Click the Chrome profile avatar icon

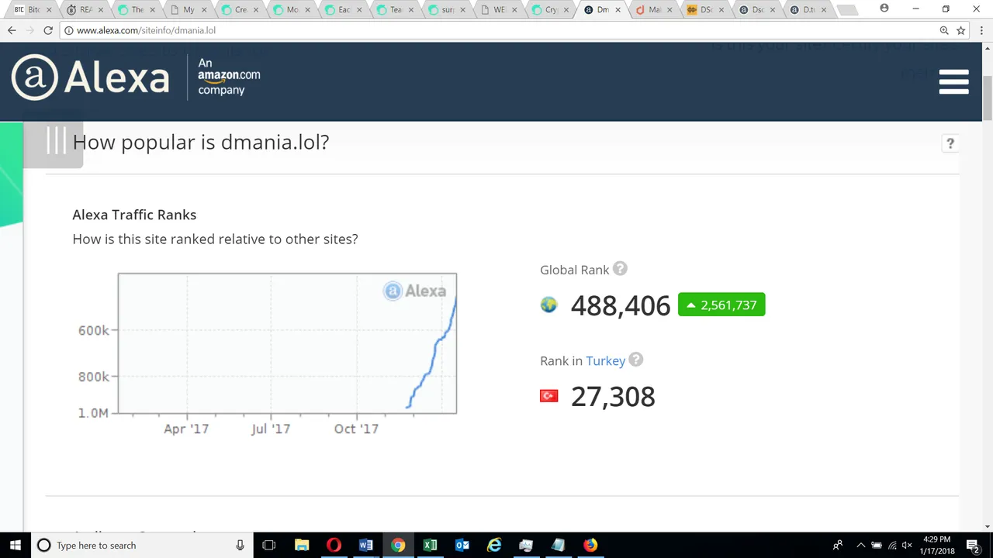pos(884,9)
